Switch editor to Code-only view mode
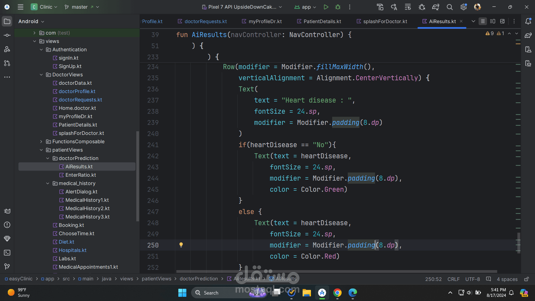Screen dimensions: 535x301 point(483,21)
